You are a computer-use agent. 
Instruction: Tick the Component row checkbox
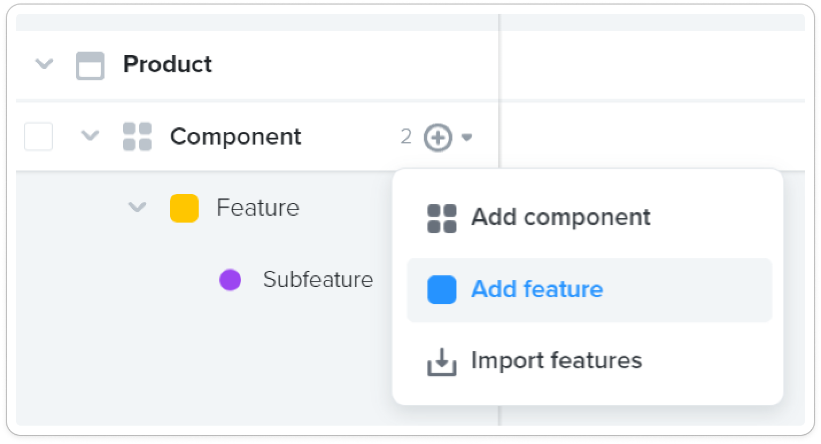point(38,137)
